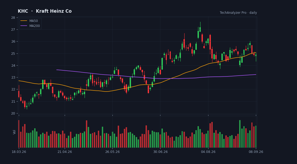Click the 22 price axis label

click(x=13, y=89)
